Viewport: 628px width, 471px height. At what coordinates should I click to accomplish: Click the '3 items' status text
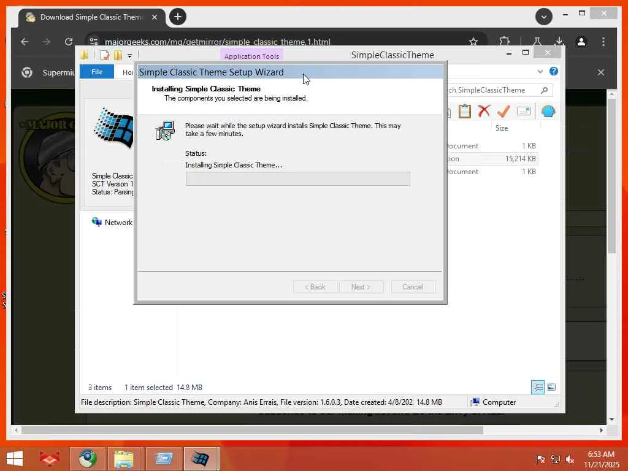pyautogui.click(x=100, y=388)
